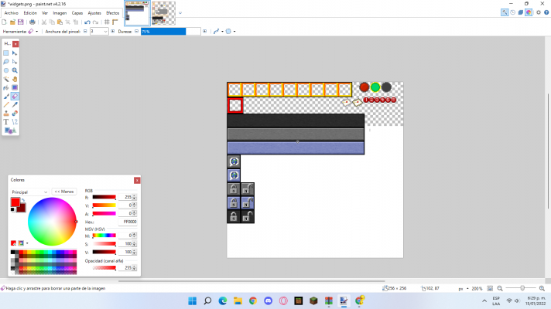
Task: Open the Principal color dropdown
Action: tap(29, 191)
